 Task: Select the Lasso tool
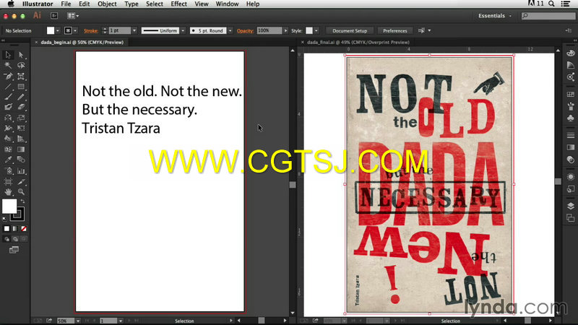pyautogui.click(x=21, y=65)
